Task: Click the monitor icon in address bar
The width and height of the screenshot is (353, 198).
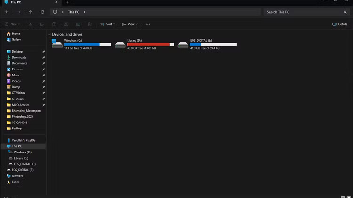Action: pyautogui.click(x=55, y=12)
